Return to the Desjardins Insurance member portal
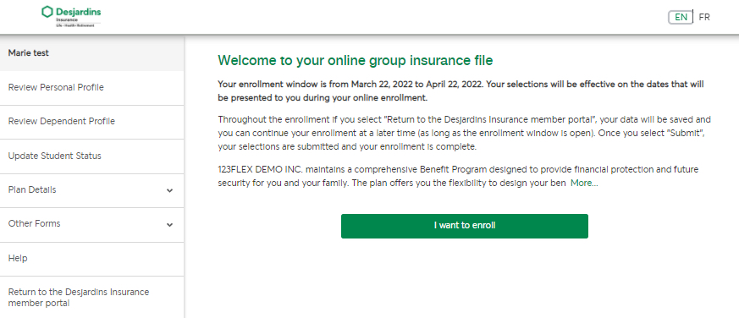The height and width of the screenshot is (318, 739). pyautogui.click(x=92, y=297)
